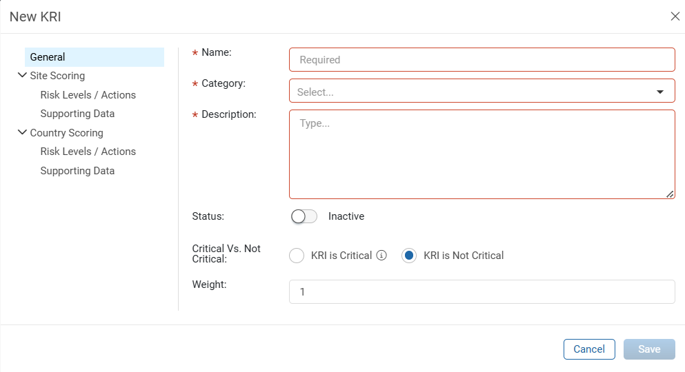Collapse the Country Scoring section chevron

22,132
